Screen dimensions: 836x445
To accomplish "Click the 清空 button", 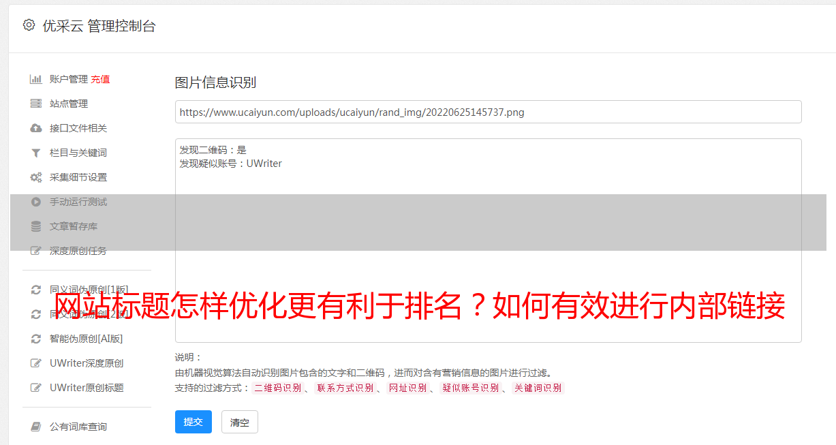I will coord(240,422).
